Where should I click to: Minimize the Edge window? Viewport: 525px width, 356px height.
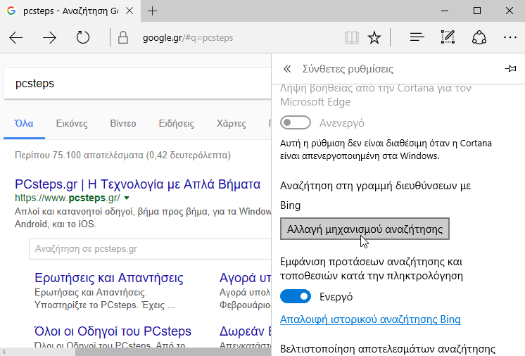point(445,11)
